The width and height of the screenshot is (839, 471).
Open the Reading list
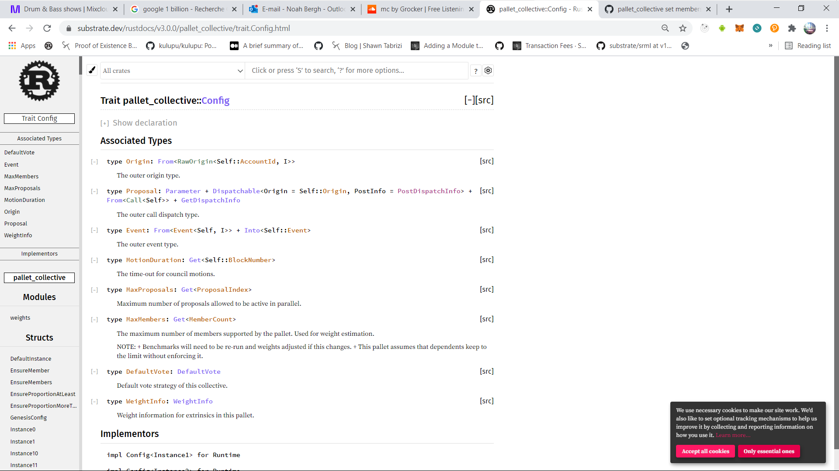(808, 46)
